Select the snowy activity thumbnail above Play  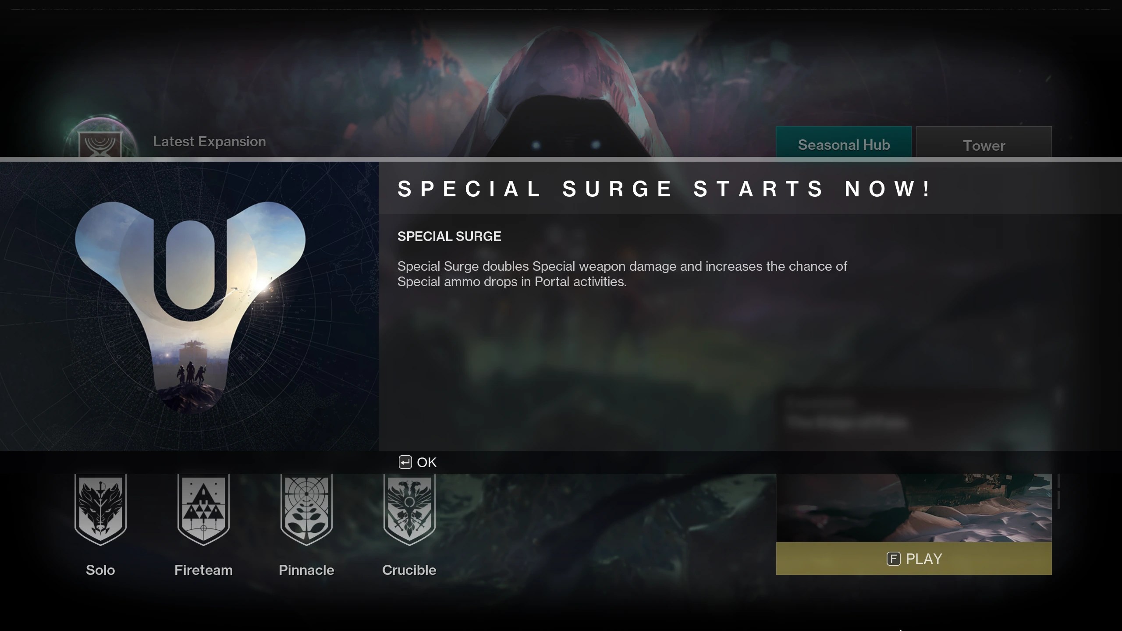point(914,507)
